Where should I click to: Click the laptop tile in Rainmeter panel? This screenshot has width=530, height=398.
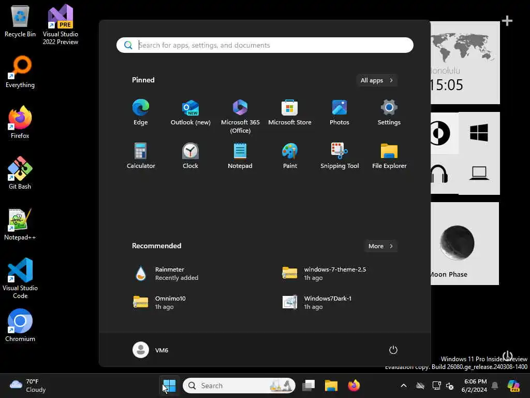click(x=479, y=174)
